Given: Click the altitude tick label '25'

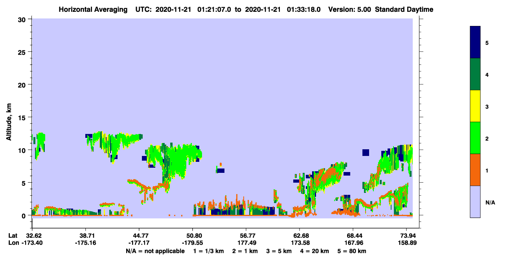Looking at the screenshot, I should pyautogui.click(x=22, y=52).
